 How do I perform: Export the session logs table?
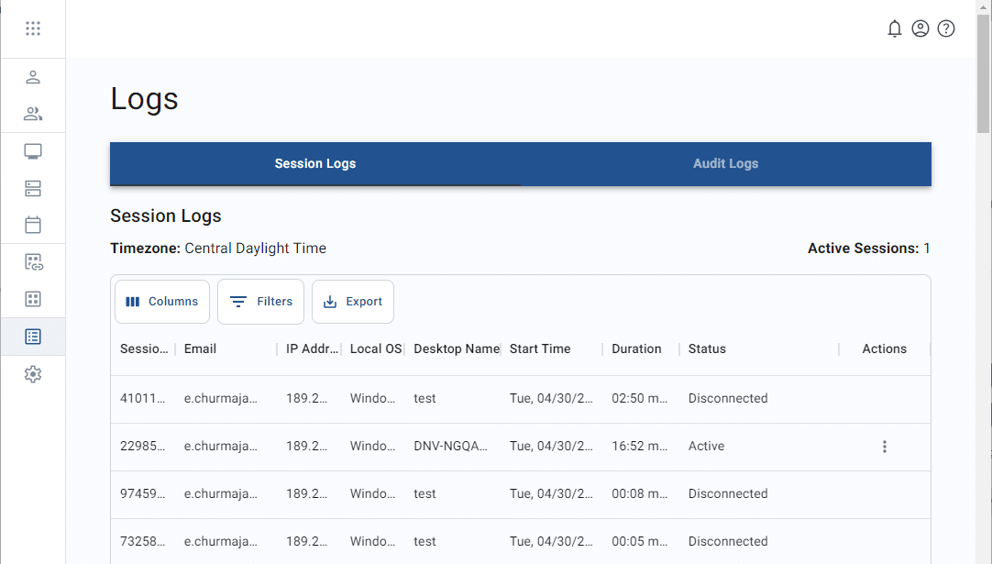click(x=353, y=302)
